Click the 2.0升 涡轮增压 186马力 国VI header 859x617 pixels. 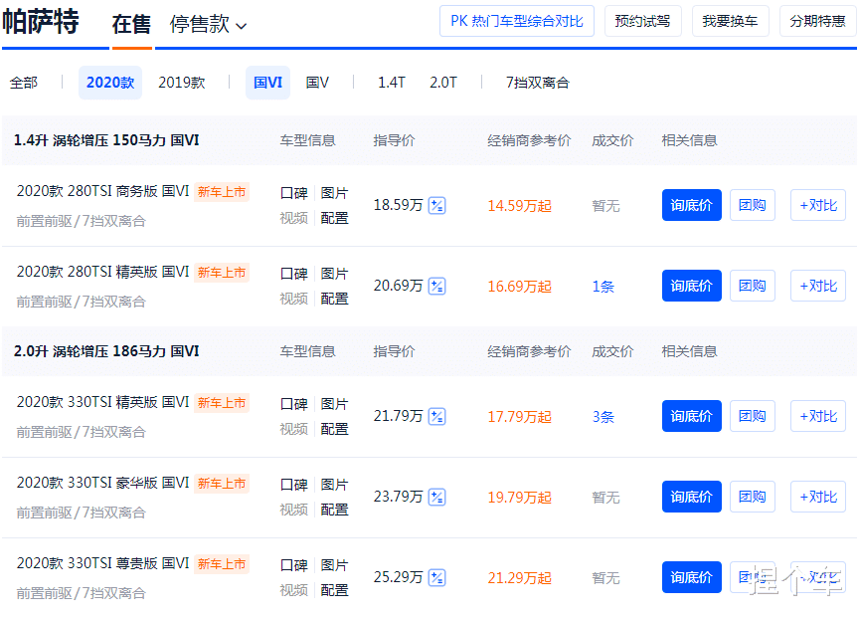[106, 351]
